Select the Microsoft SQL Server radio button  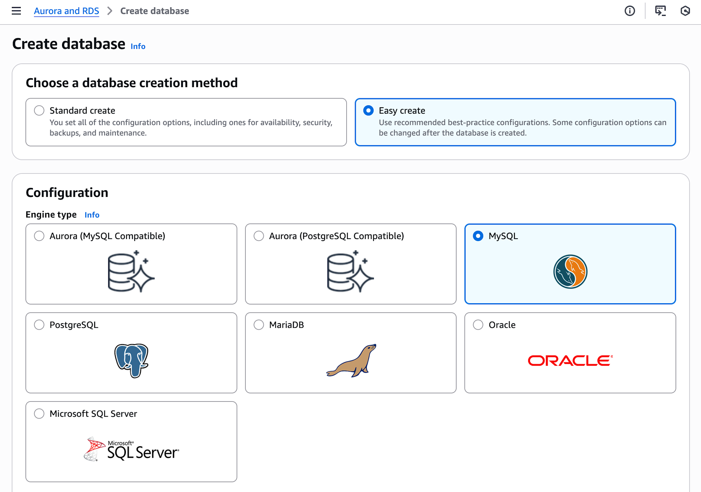click(x=39, y=413)
